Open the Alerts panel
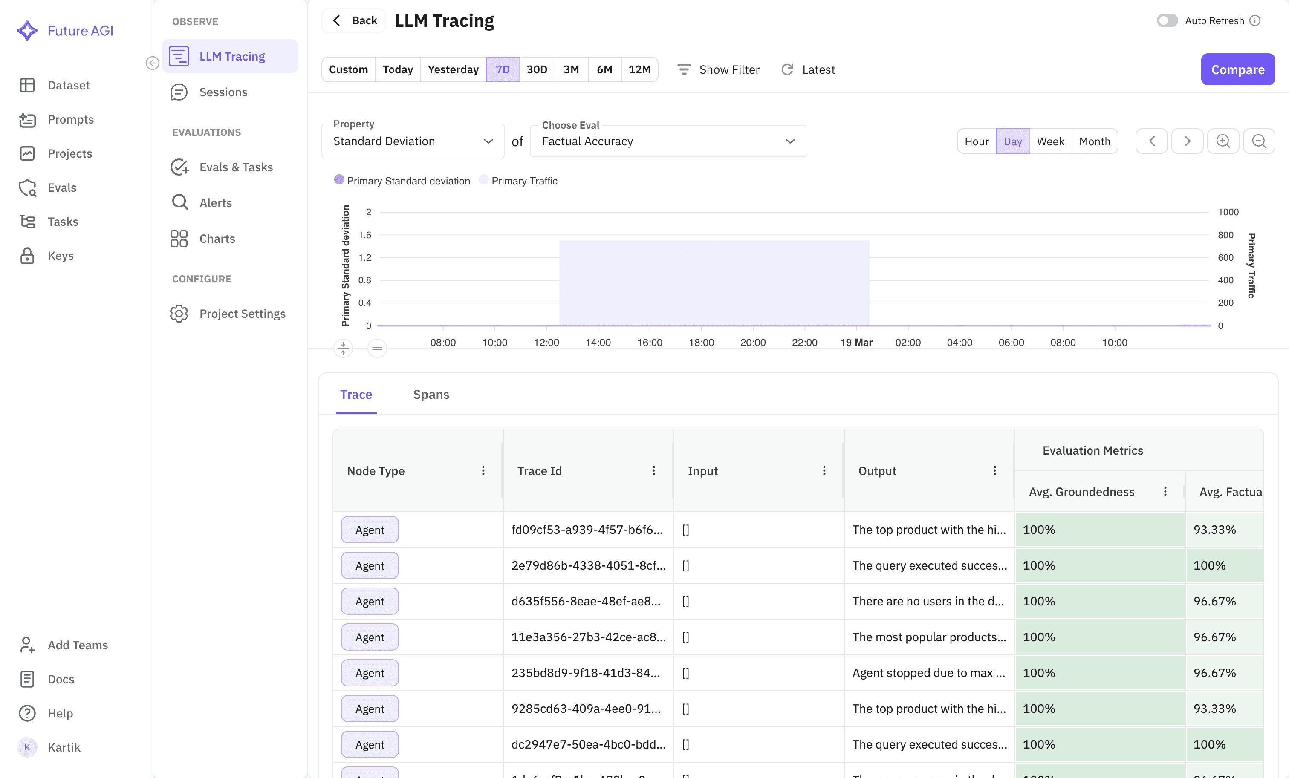Image resolution: width=1289 pixels, height=778 pixels. click(180, 202)
